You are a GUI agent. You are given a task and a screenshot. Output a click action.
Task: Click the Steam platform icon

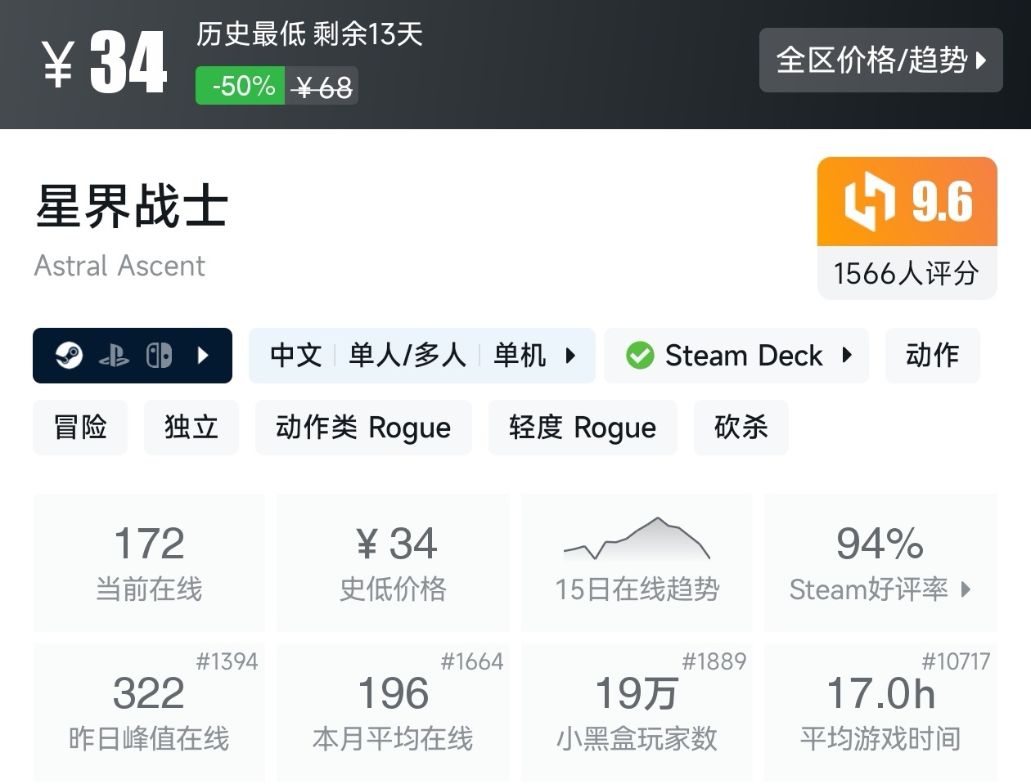[70, 356]
